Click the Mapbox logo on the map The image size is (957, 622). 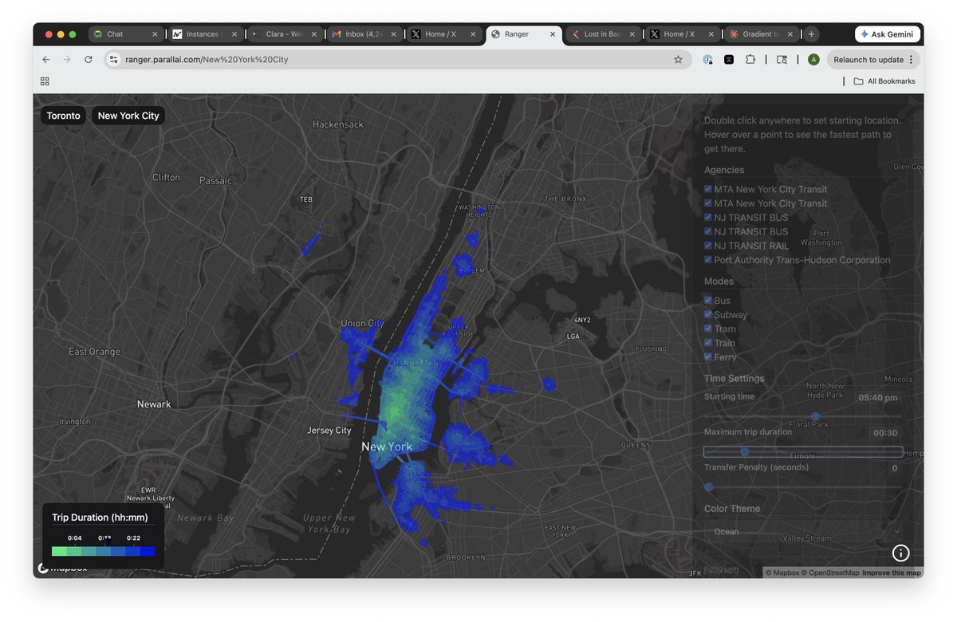62,568
